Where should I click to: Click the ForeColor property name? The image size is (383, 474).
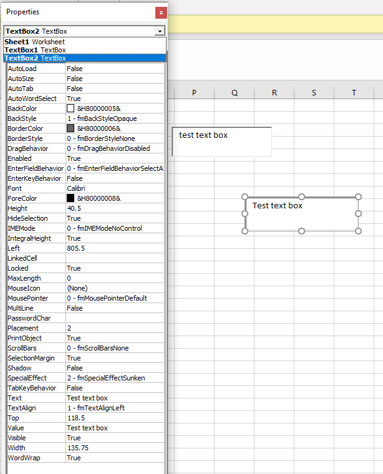click(x=22, y=198)
